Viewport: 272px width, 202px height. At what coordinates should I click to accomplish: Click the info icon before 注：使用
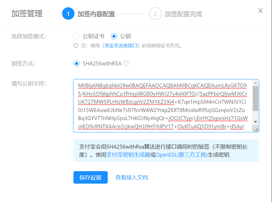coord(76,46)
